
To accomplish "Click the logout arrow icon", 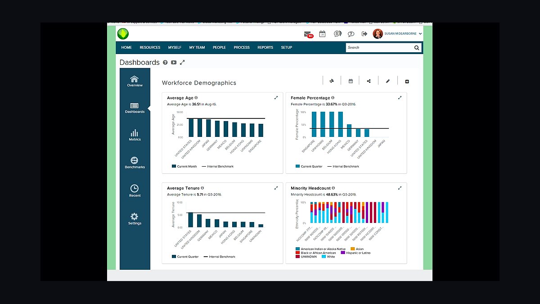I will 364,34.
